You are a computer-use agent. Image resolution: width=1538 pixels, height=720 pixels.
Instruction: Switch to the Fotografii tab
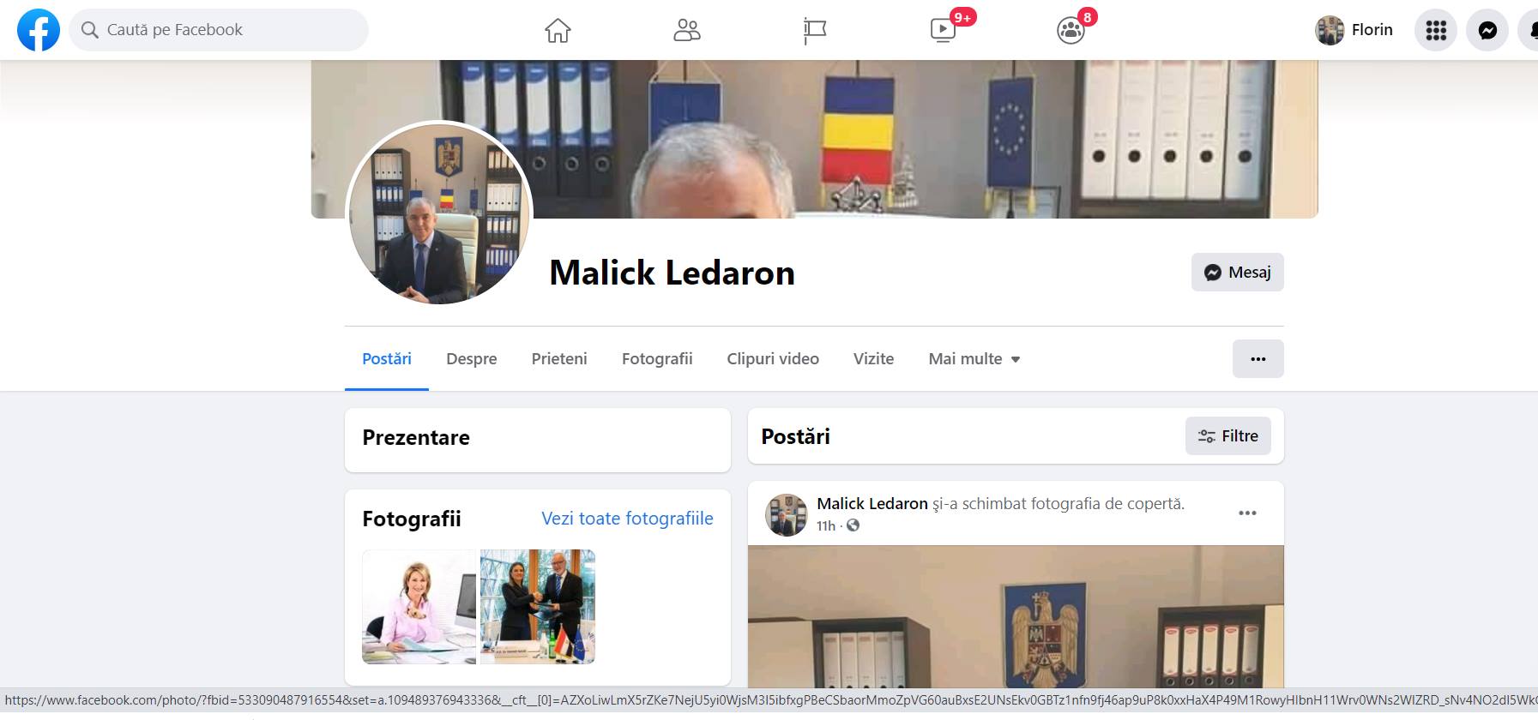[657, 359]
